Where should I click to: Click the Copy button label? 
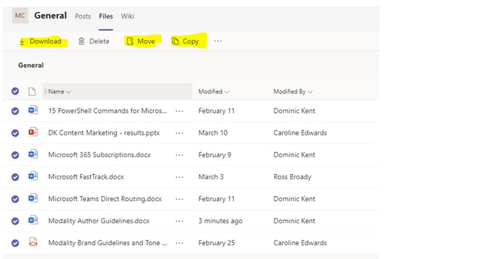[x=191, y=42]
